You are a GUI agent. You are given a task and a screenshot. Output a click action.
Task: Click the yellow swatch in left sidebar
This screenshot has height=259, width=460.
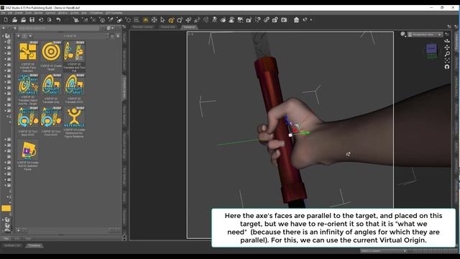6,208
